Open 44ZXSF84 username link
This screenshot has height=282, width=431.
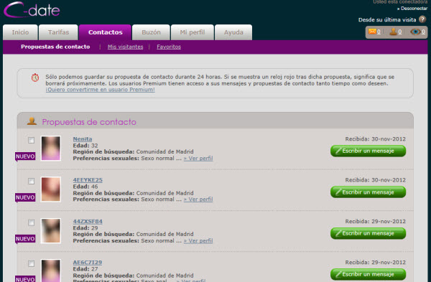[x=88, y=221]
